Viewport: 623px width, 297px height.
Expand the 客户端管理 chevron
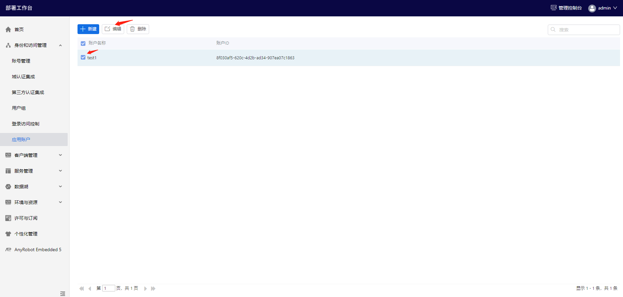tap(60, 155)
